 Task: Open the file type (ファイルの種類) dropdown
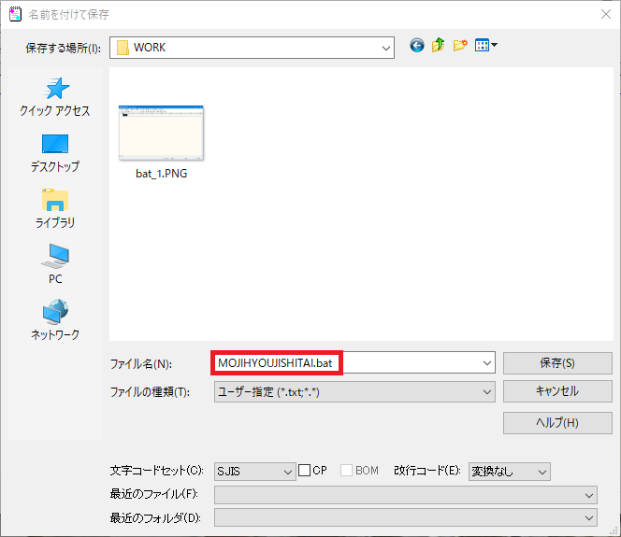(354, 392)
